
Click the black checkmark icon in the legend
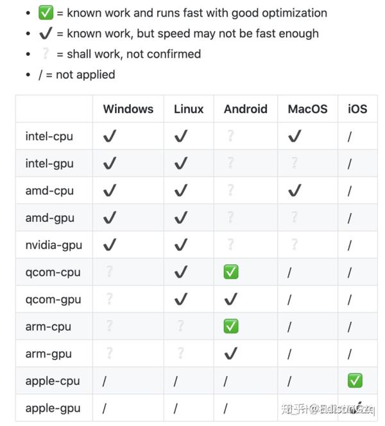(46, 33)
